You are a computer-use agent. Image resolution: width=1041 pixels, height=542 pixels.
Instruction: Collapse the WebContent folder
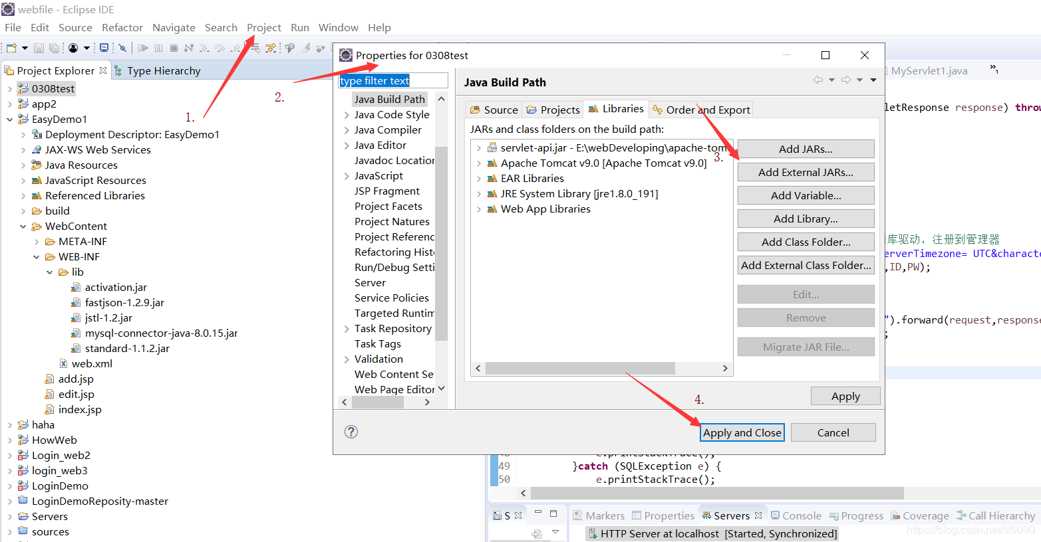[23, 226]
